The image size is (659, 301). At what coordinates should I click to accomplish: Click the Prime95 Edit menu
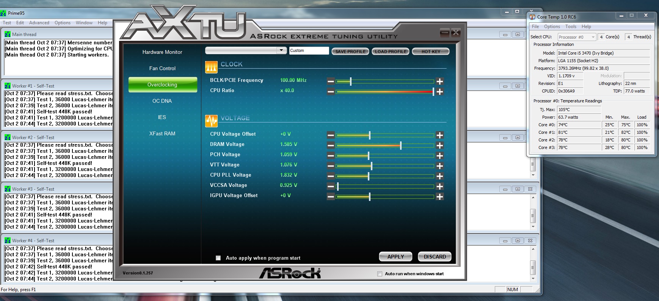pyautogui.click(x=20, y=23)
